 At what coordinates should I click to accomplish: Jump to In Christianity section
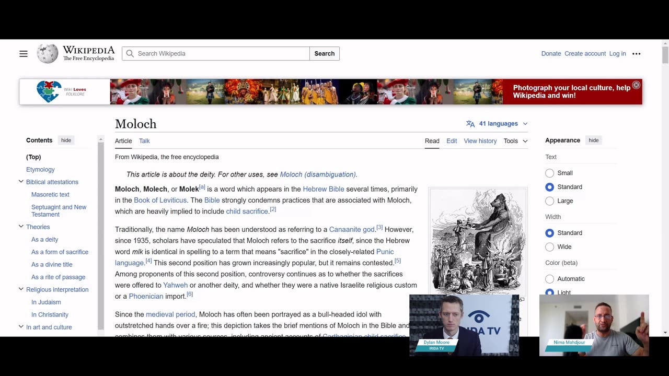pyautogui.click(x=50, y=315)
